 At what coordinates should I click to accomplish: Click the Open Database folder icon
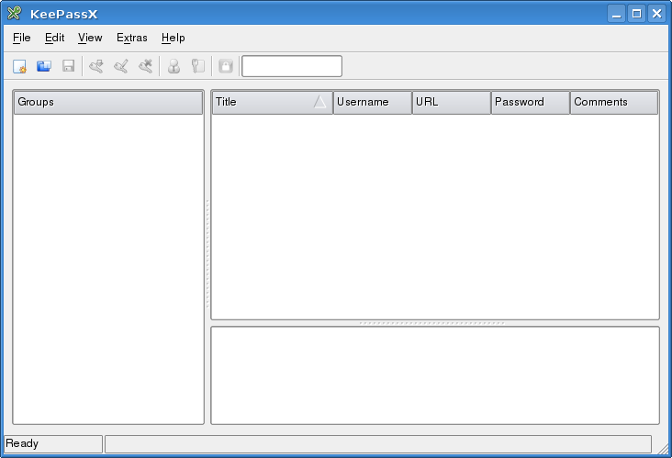[x=43, y=66]
